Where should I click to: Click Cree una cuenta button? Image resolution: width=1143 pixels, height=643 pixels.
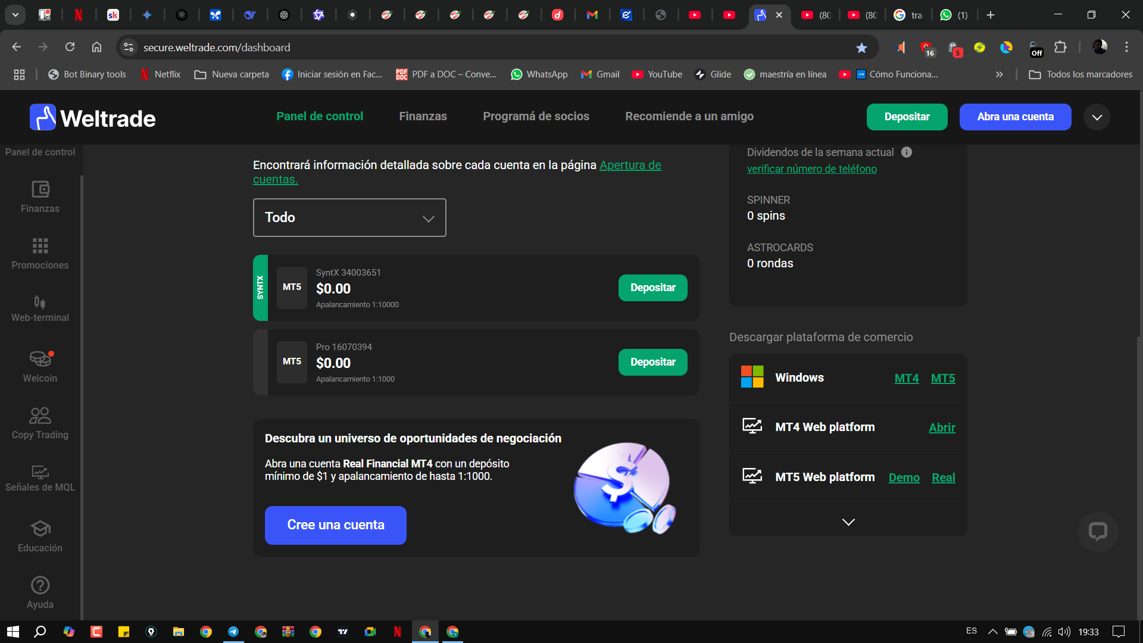click(x=335, y=525)
